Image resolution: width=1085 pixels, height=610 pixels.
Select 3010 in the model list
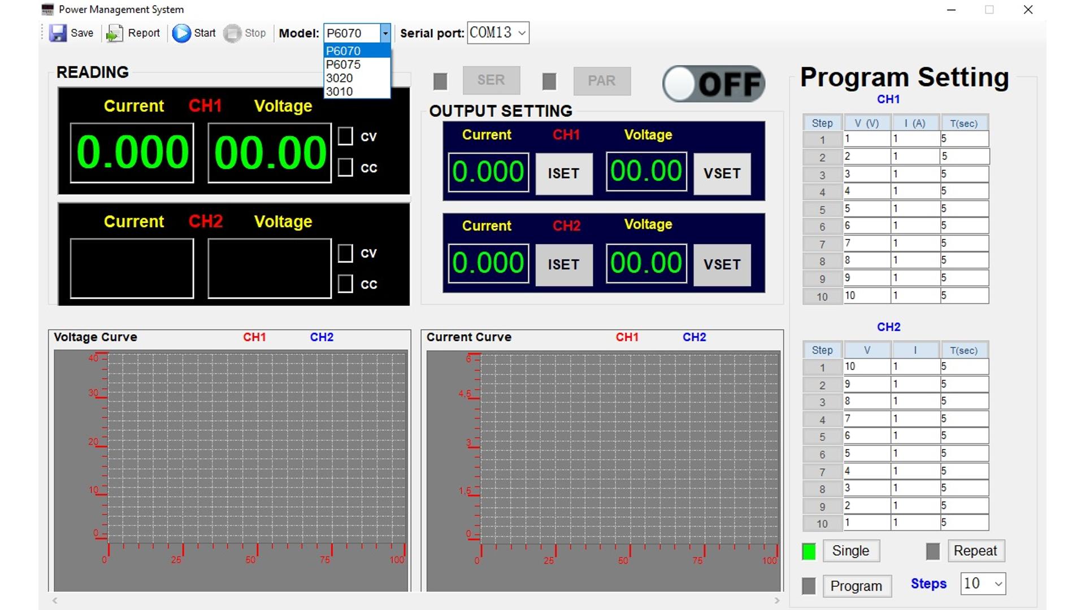click(357, 91)
